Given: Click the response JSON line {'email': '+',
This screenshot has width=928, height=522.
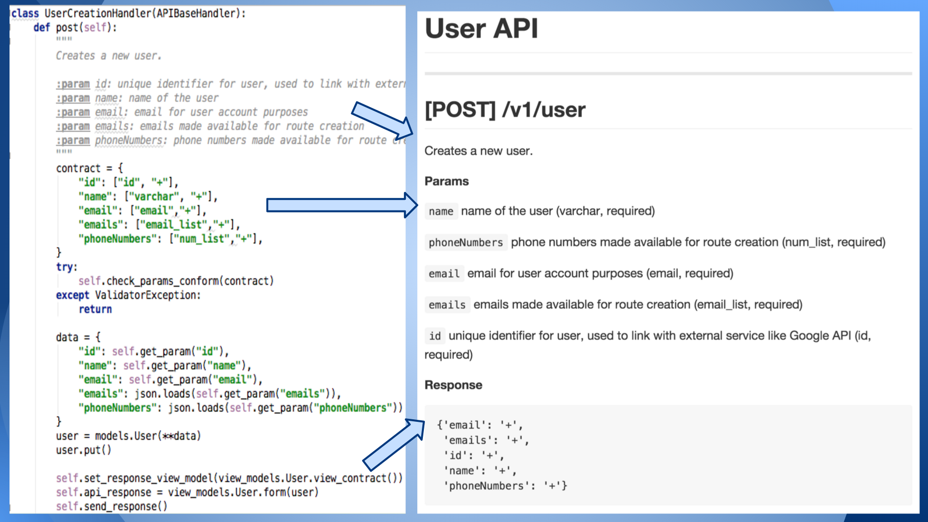Looking at the screenshot, I should [480, 425].
